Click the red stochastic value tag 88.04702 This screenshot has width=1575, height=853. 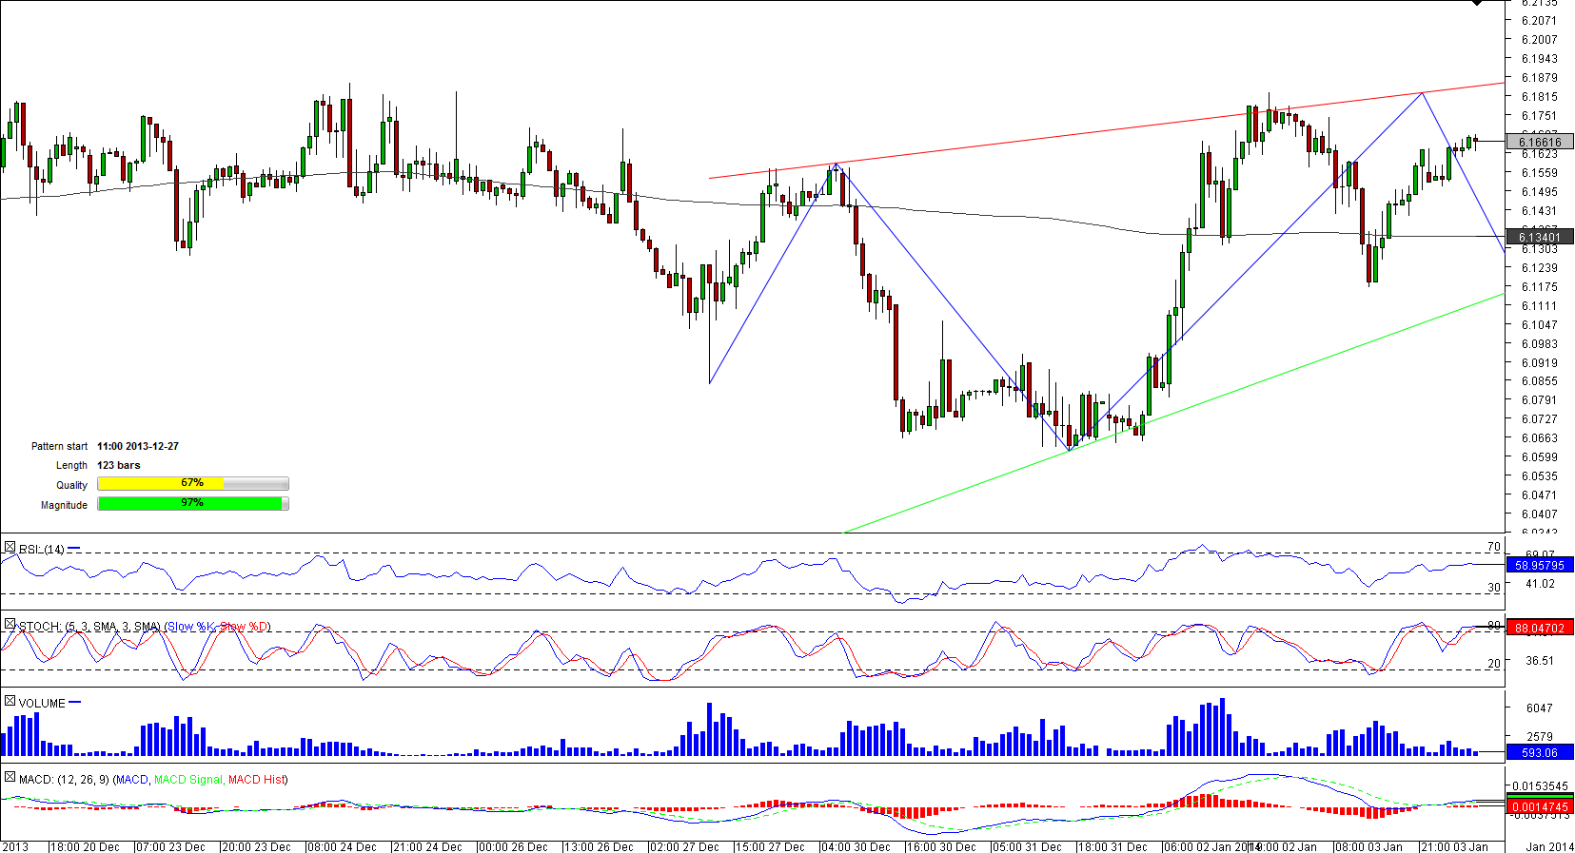tap(1540, 628)
